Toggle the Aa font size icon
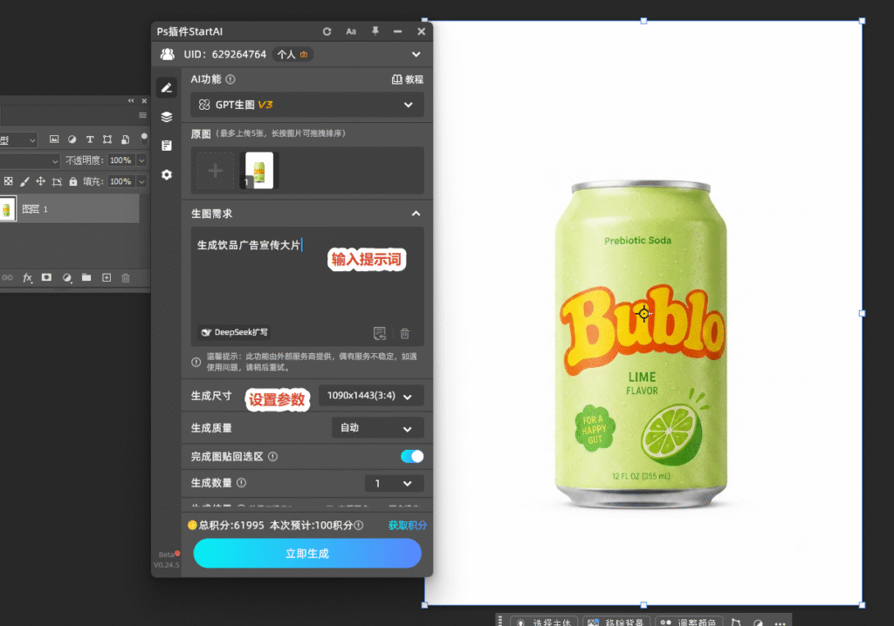The height and width of the screenshot is (626, 894). click(351, 32)
